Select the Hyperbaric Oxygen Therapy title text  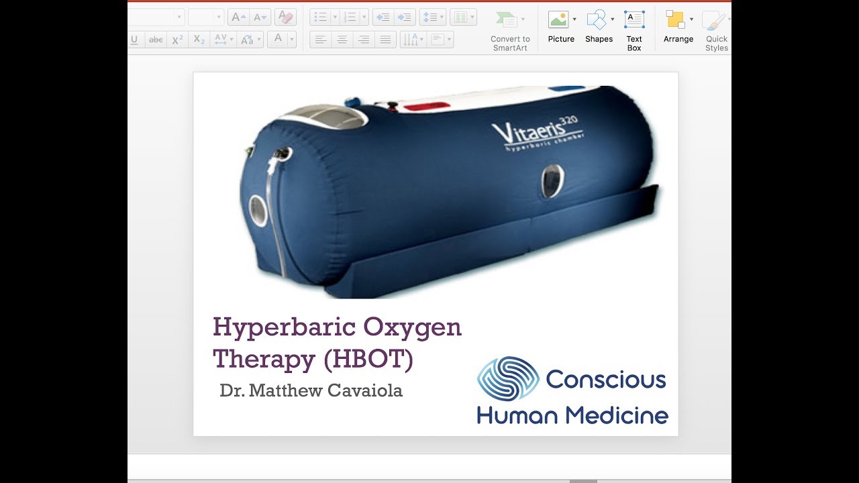pyautogui.click(x=337, y=343)
